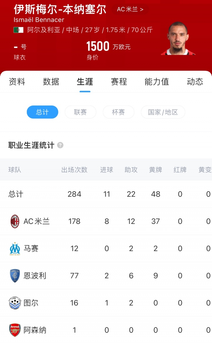This screenshot has height=343, width=212.
Task: Switch to the 联赛 filter
Action: [80, 112]
